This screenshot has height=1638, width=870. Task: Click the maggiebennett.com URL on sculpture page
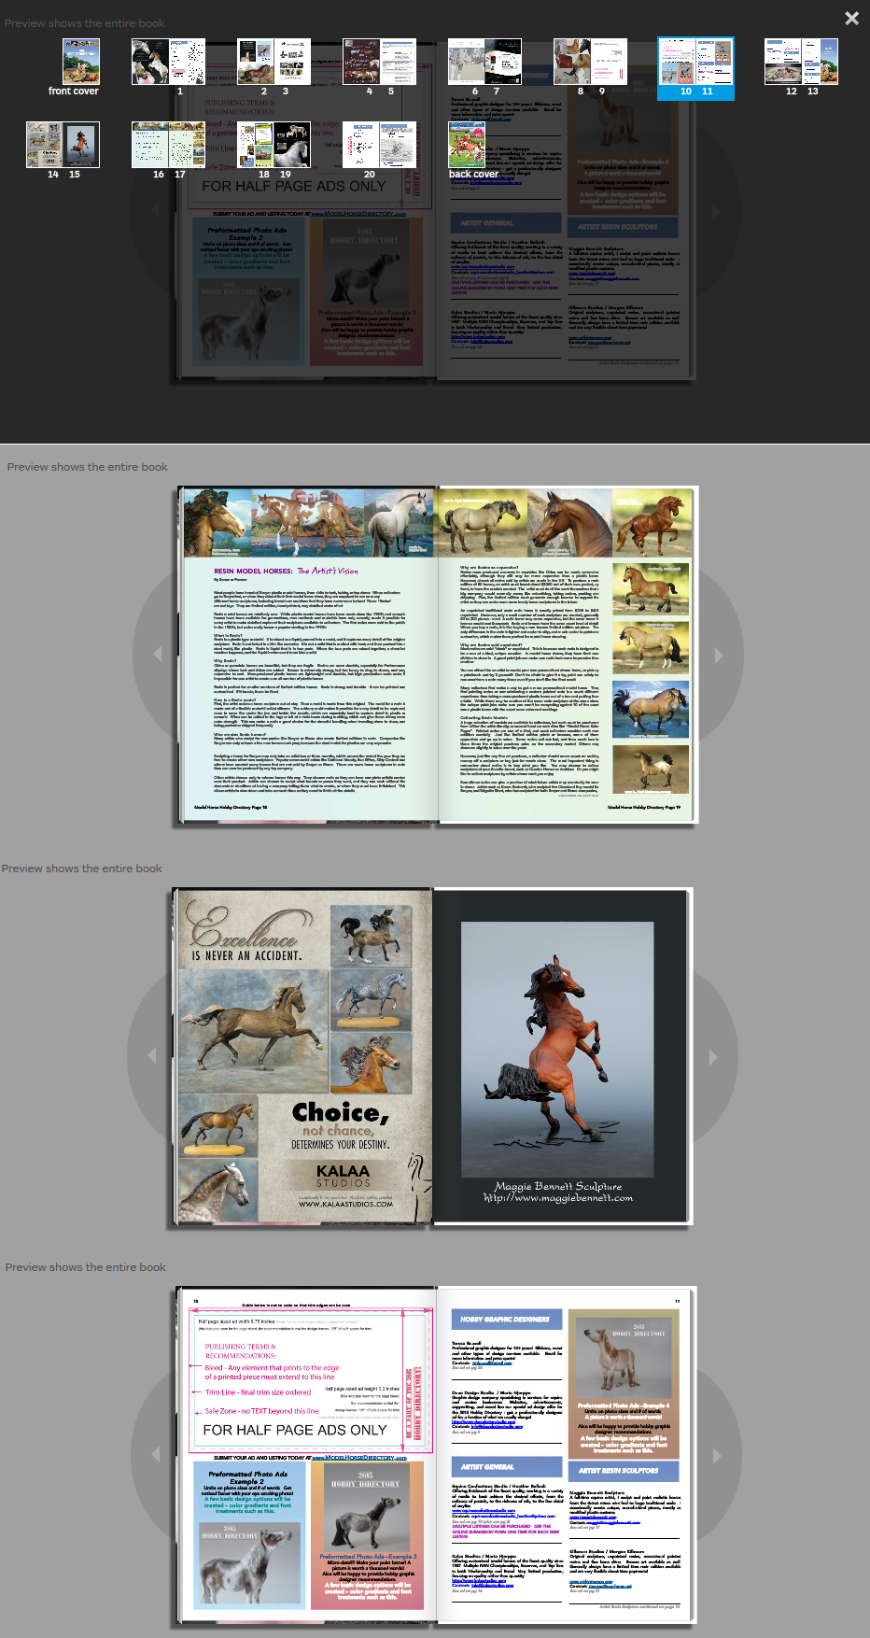pos(558,1198)
